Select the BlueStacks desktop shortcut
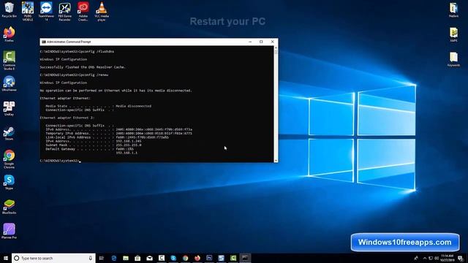 click(9, 207)
